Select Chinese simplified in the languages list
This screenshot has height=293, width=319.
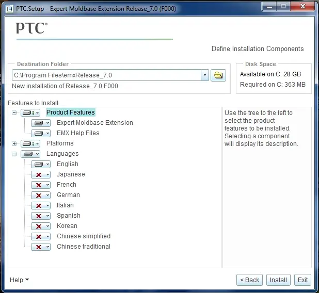click(x=84, y=236)
